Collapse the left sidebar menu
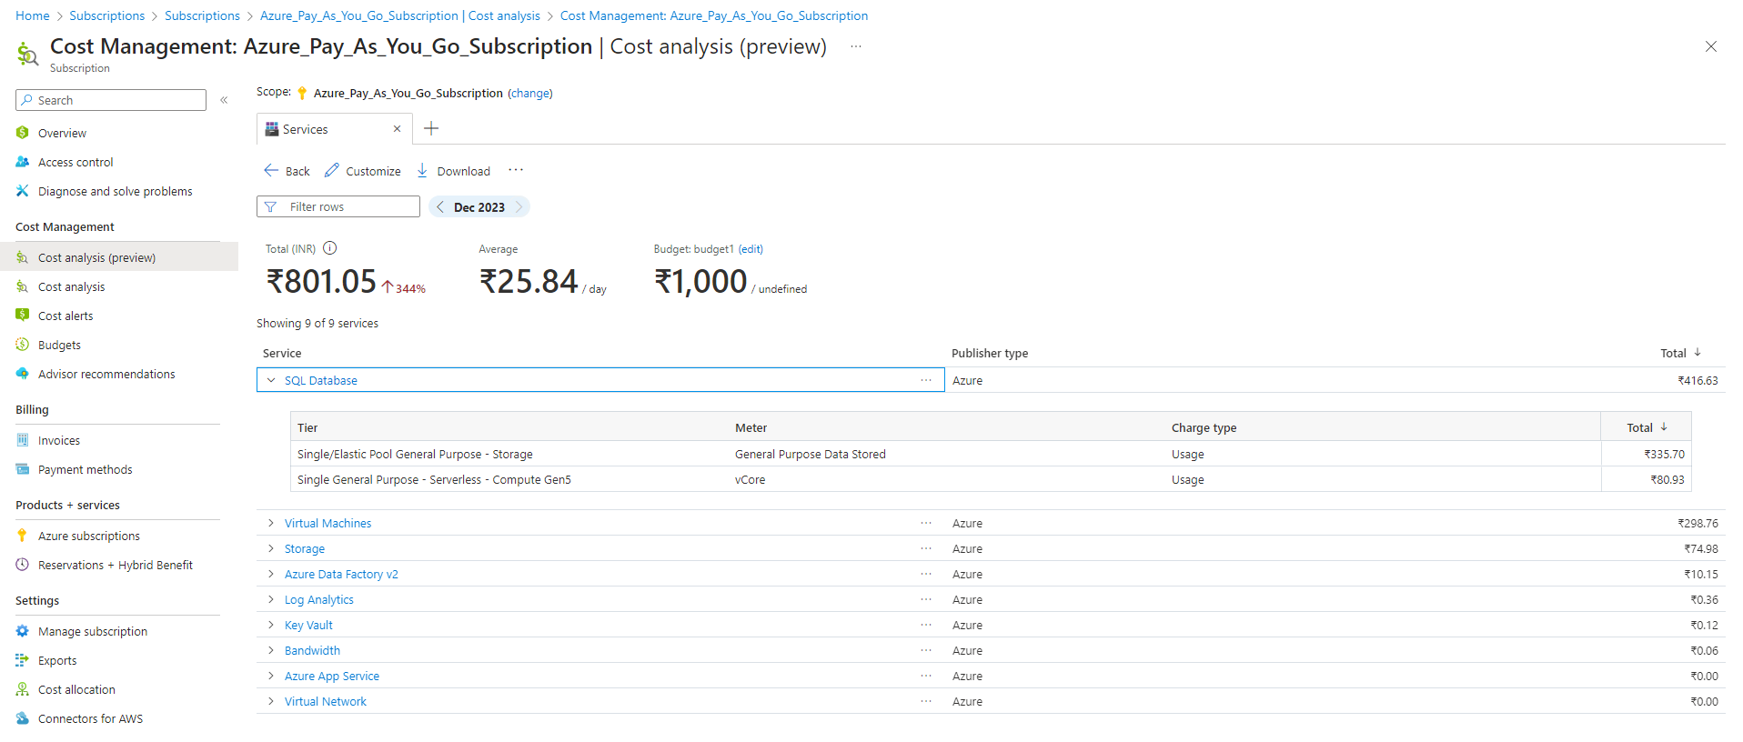1743x742 pixels. 224,100
